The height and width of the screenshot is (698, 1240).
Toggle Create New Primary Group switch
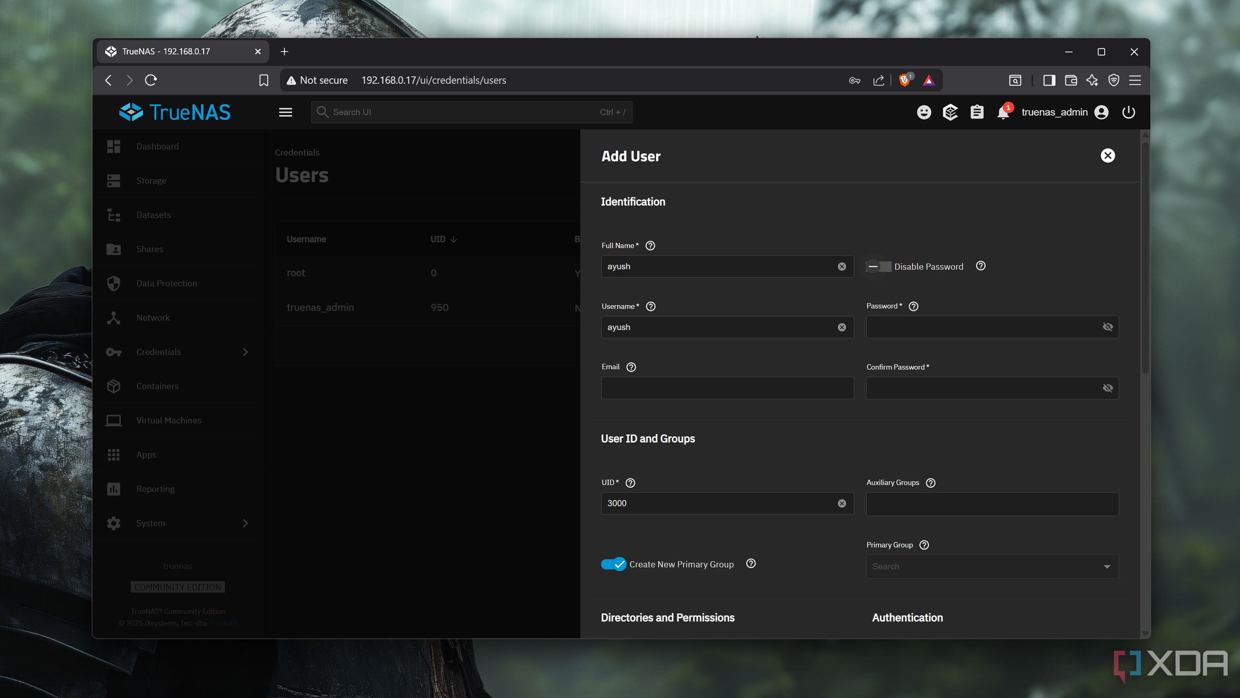tap(614, 564)
